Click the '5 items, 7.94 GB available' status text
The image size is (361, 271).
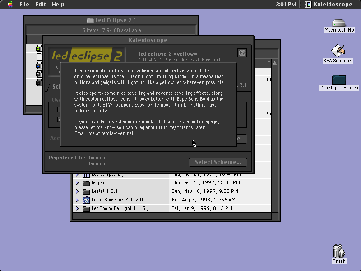(x=111, y=30)
